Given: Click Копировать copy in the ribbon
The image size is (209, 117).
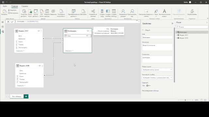Looking at the screenshot, I should pyautogui.click(x=13, y=13).
